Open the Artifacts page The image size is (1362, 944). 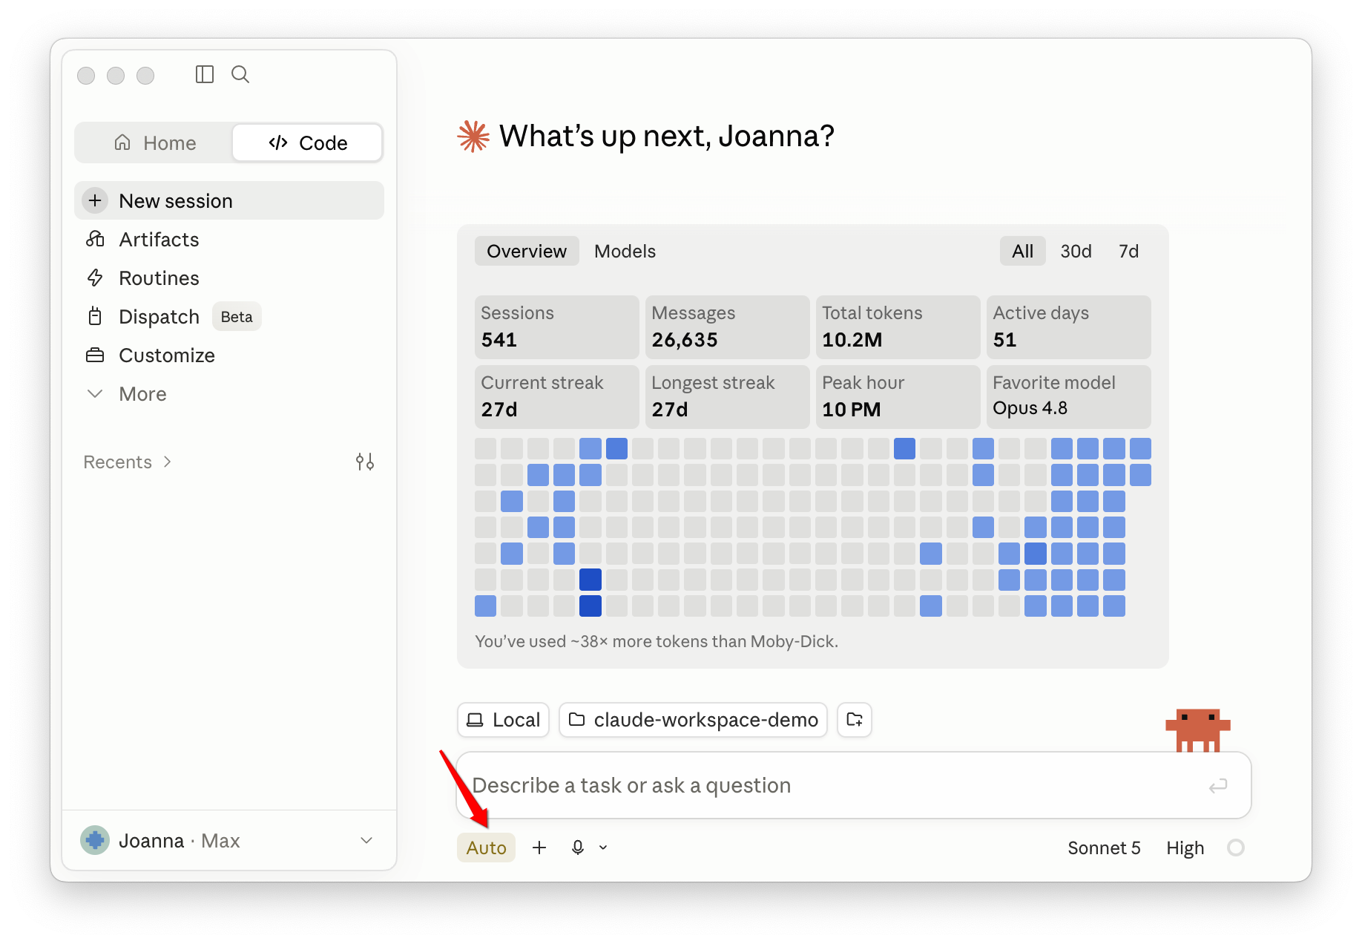point(229,239)
